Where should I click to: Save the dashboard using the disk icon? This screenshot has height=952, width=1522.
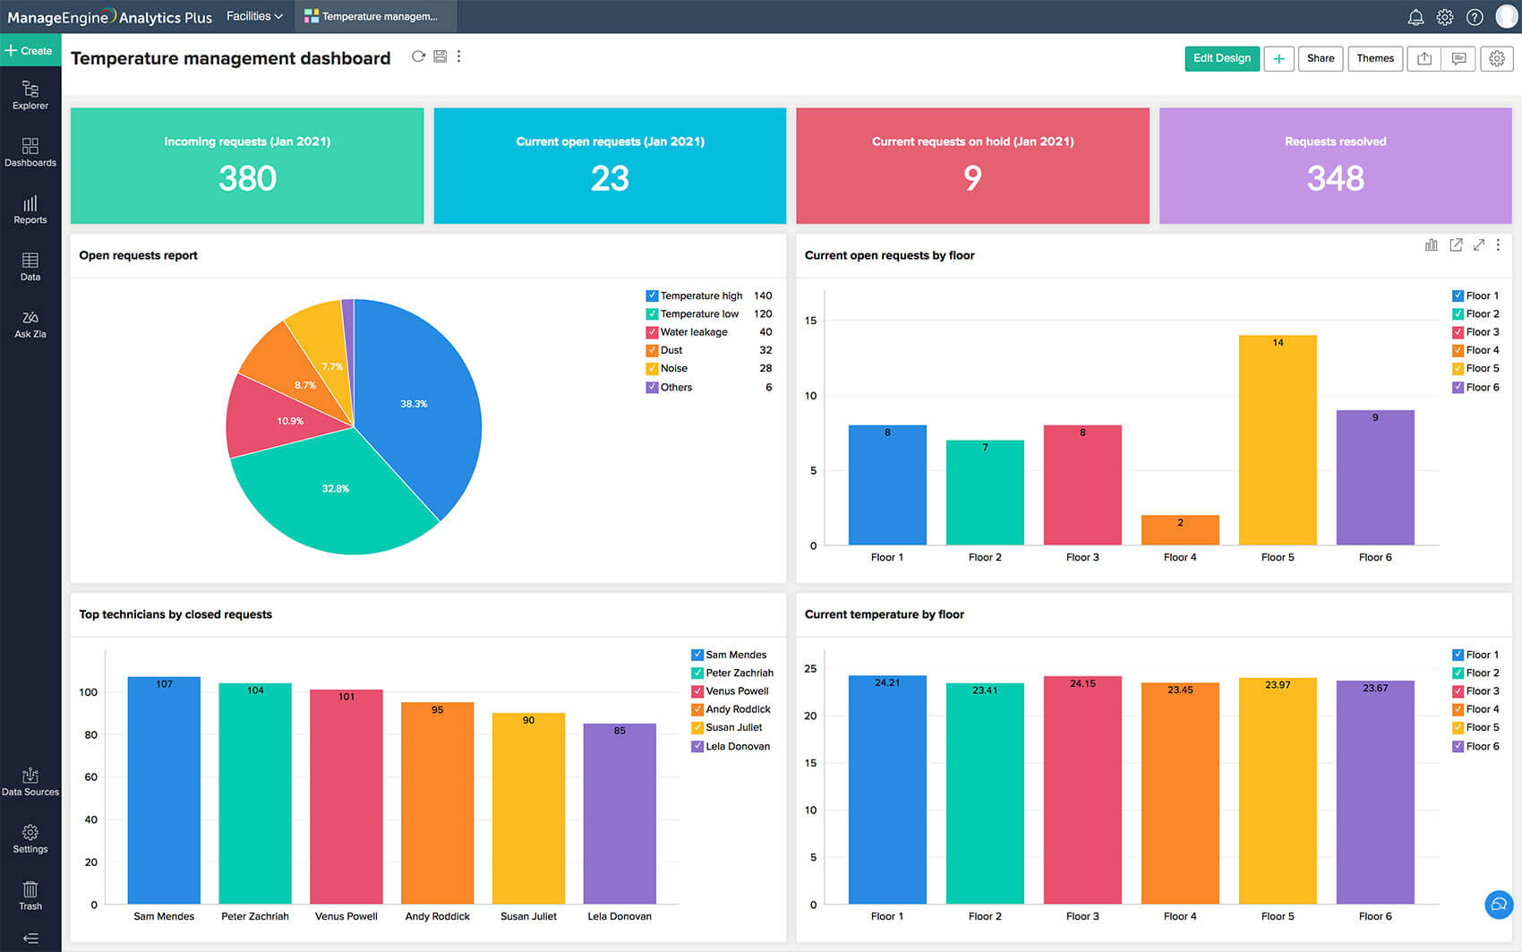tap(440, 56)
